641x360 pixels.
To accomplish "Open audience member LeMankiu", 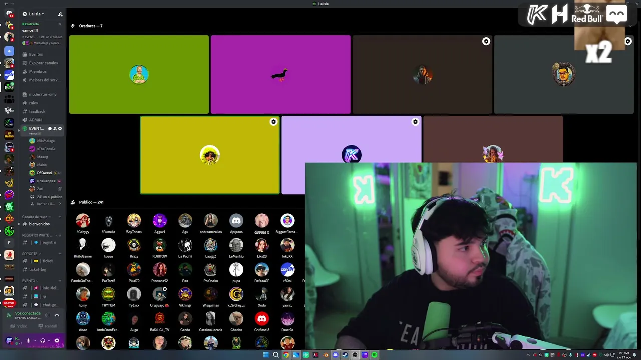I will tap(236, 248).
